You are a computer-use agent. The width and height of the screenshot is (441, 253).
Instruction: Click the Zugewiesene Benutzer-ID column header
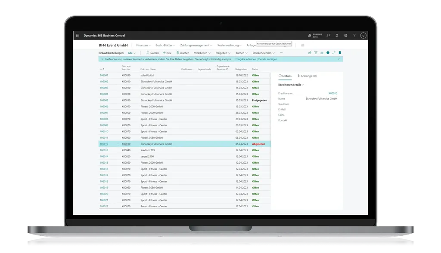[x=223, y=68]
